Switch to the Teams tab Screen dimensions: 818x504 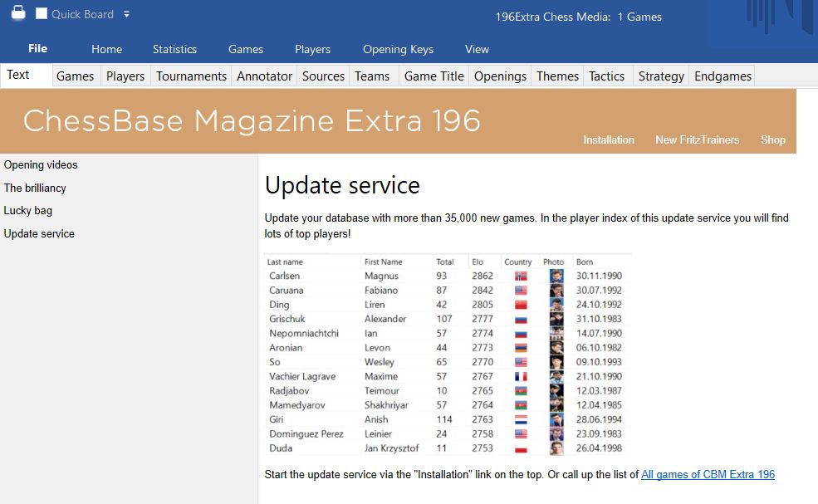tap(372, 76)
